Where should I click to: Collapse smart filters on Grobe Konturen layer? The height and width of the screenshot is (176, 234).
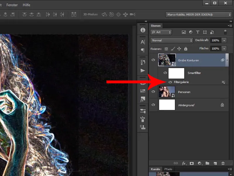pos(227,60)
